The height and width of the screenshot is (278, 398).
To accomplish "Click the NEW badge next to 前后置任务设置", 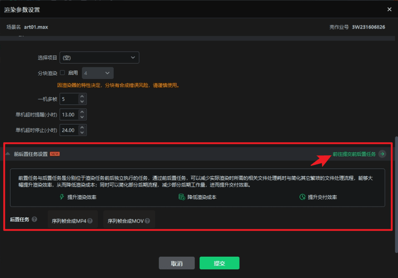I will 55,154.
